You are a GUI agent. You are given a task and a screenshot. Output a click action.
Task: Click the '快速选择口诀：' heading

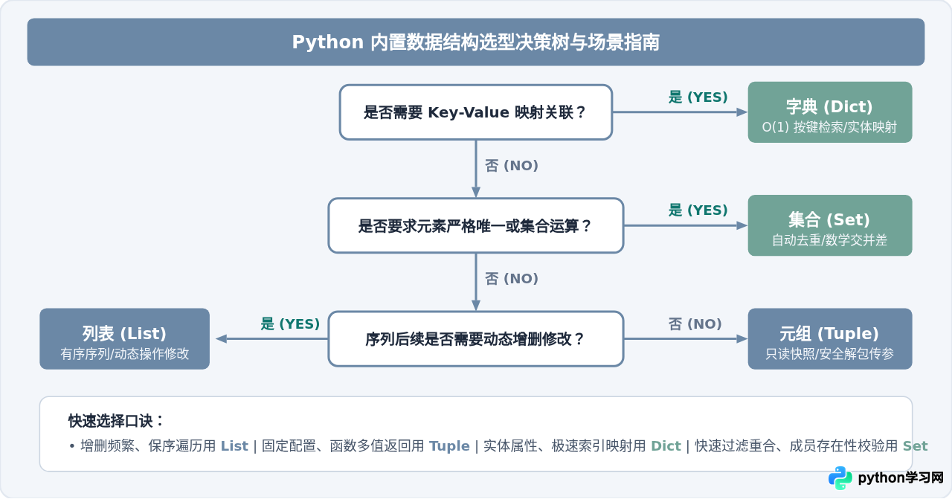point(117,420)
